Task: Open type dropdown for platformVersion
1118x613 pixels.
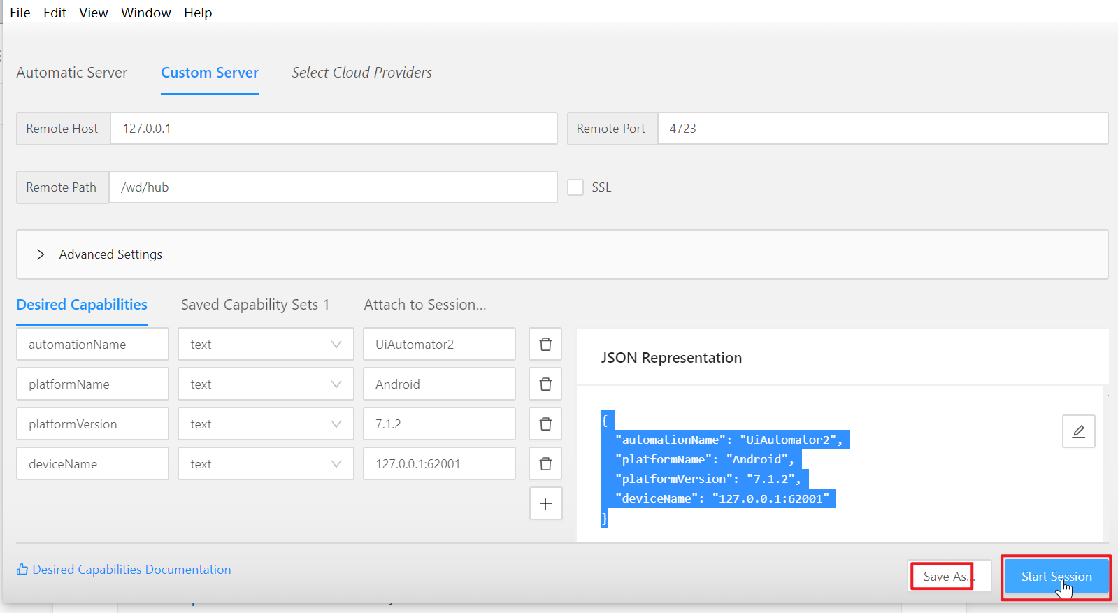Action: (x=266, y=424)
